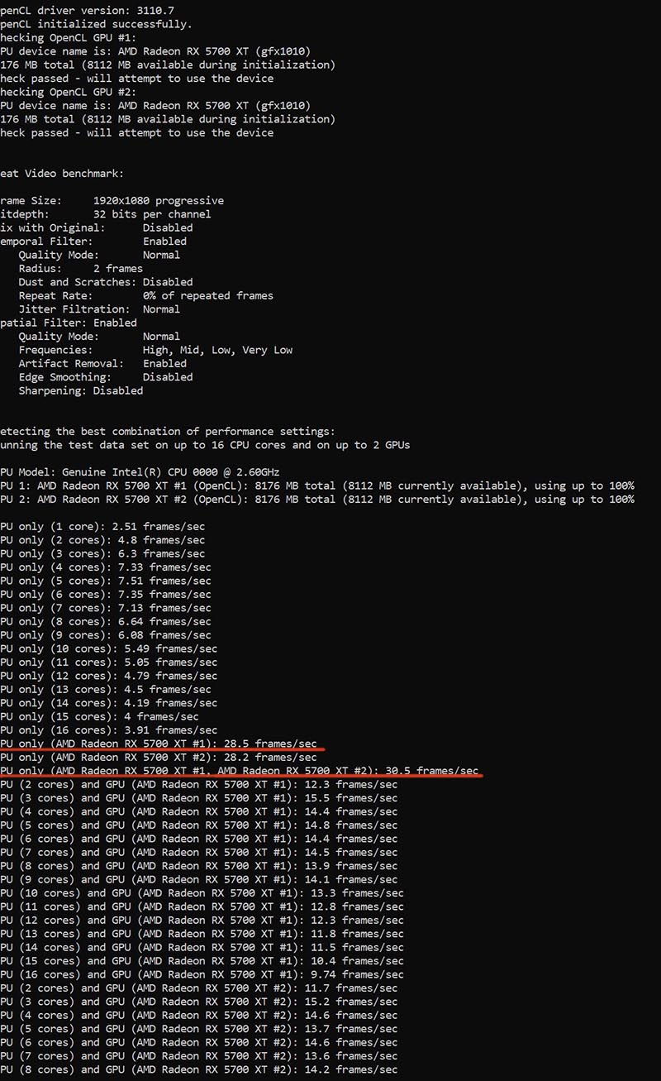
Task: Select the '(3 cores): 6.3 frames/sec' result
Action: pyautogui.click(x=102, y=553)
